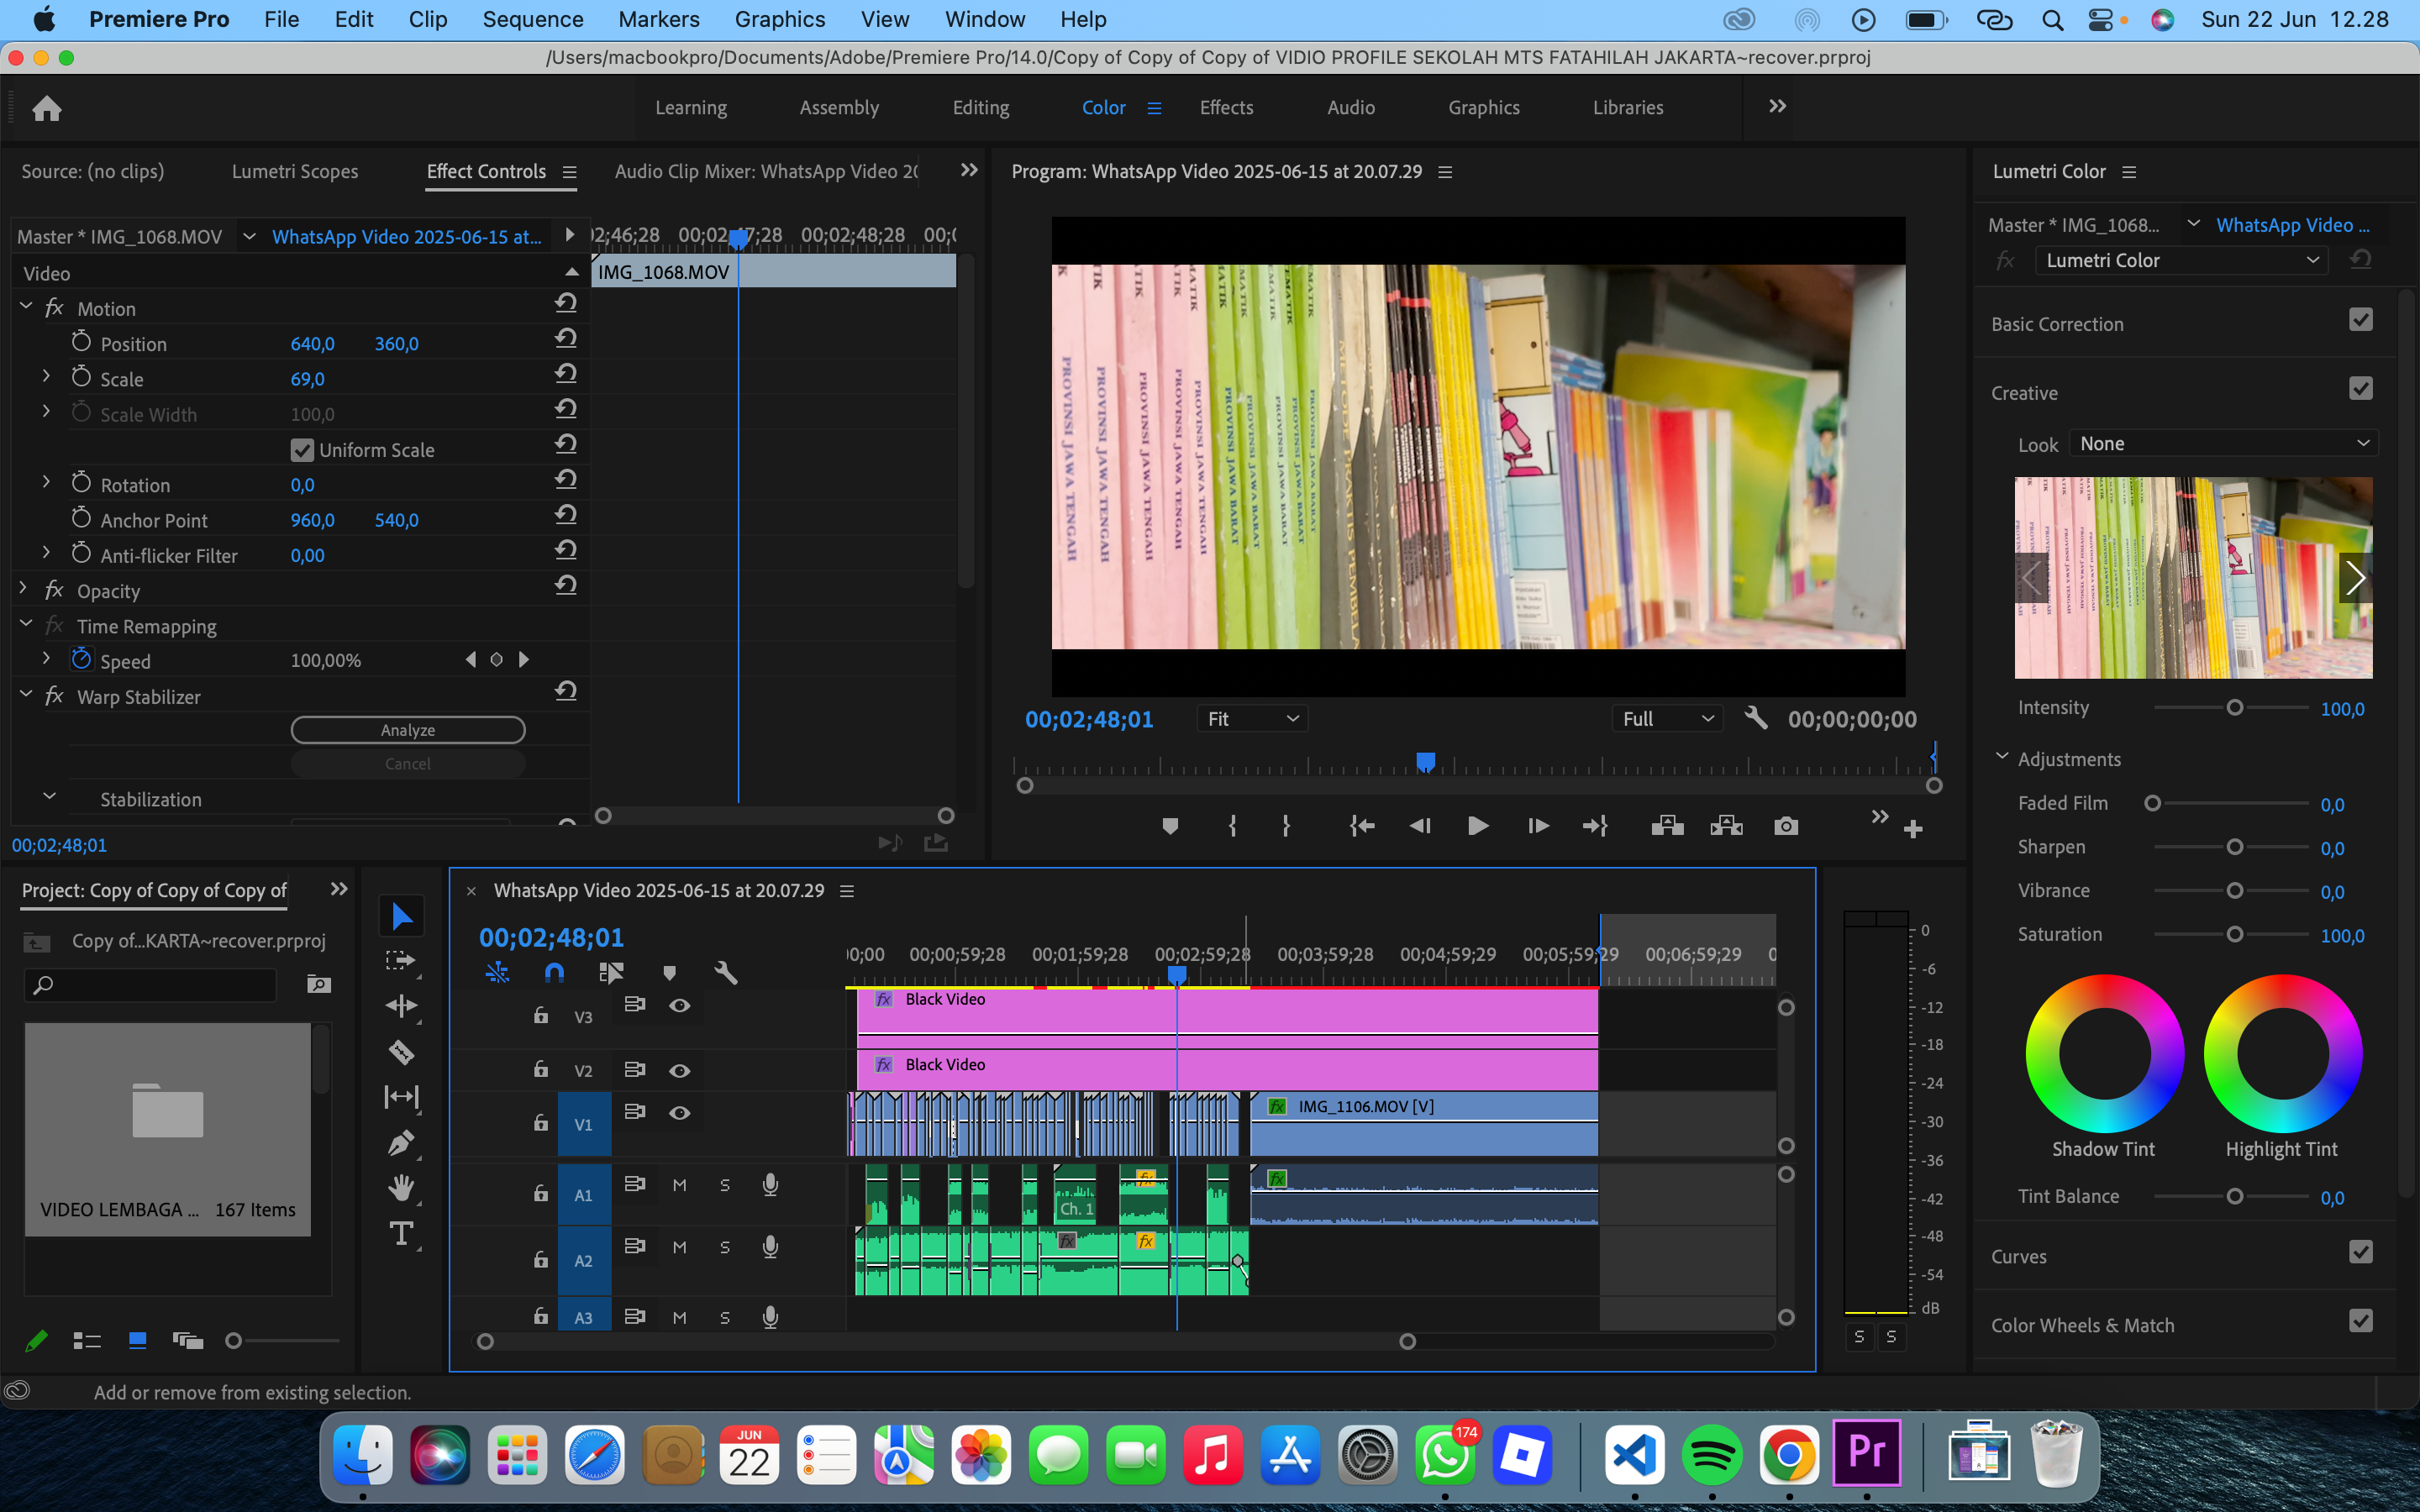Select the Hand tool
This screenshot has height=1512, width=2420.
click(x=401, y=1189)
